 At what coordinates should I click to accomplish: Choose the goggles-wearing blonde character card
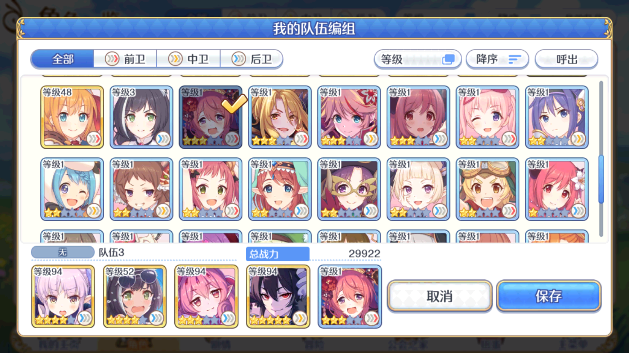point(487,189)
